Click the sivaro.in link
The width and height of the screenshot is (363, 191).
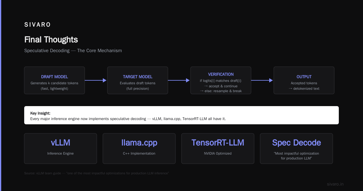click(x=335, y=184)
